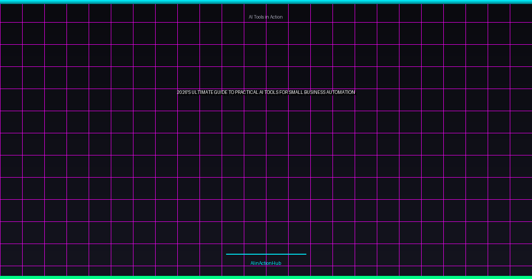Open the AIinActionHub link at the bottom
532x279 pixels.
click(266, 263)
